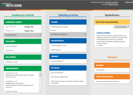
Task: Click the arrow icon beside Muokkaa suosikkeja
Action: pos(85,34)
